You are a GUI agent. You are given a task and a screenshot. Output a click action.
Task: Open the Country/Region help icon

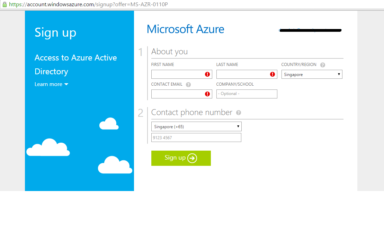[323, 65]
